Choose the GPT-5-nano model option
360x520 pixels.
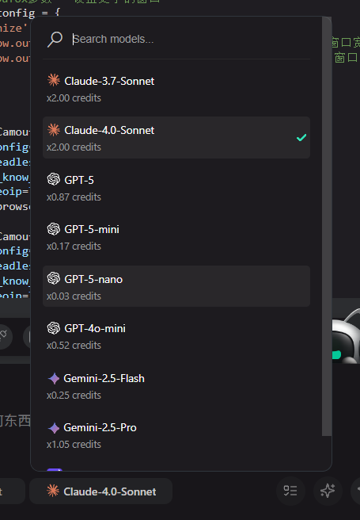(176, 286)
